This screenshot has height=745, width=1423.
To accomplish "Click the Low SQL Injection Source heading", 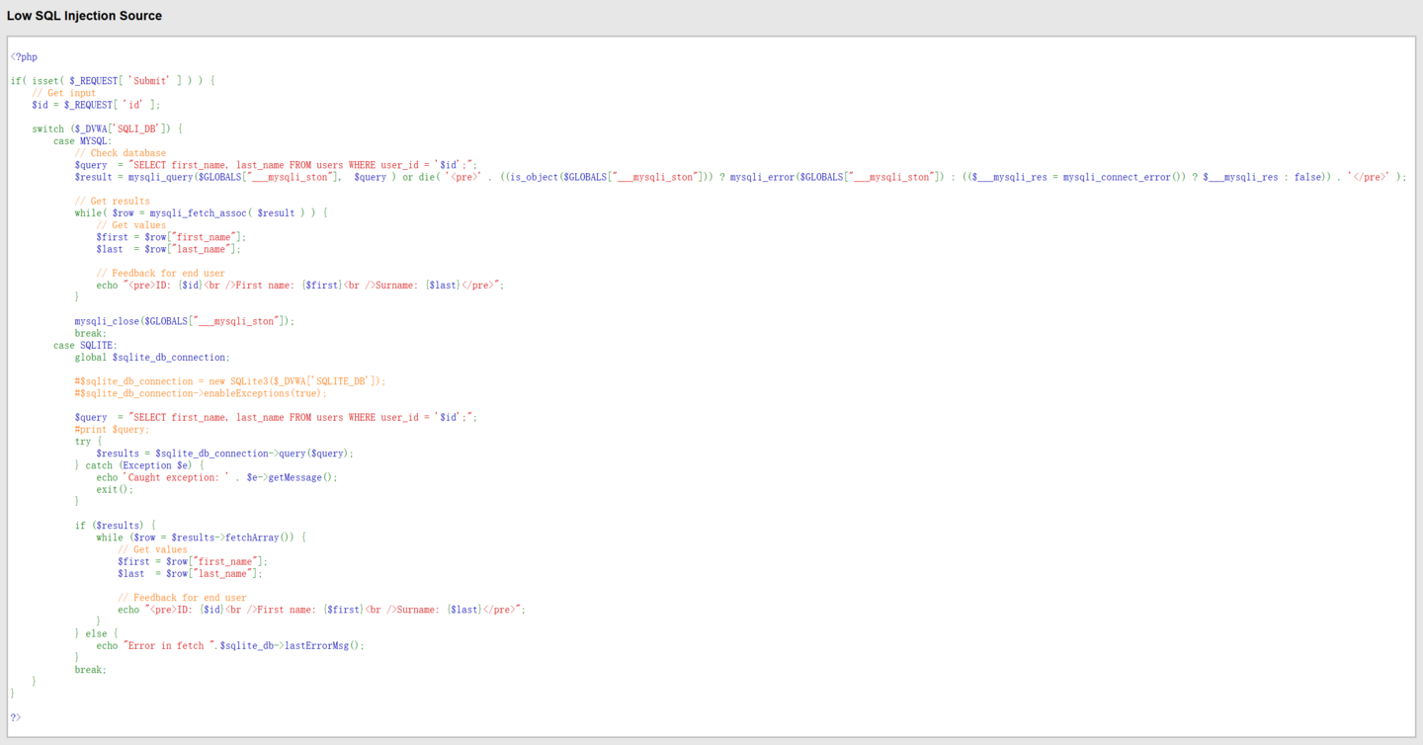I will [85, 16].
